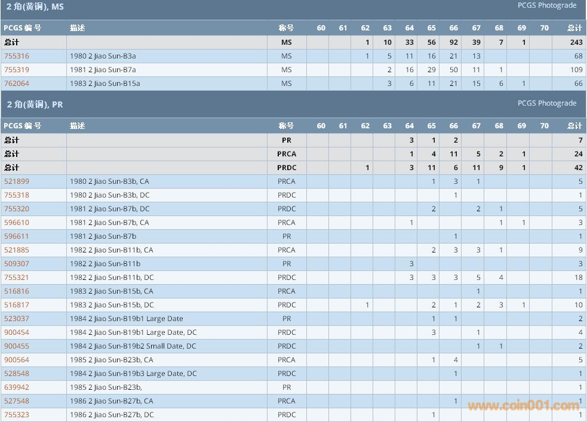
Task: Open the 755321 coin link
Action: (17, 278)
